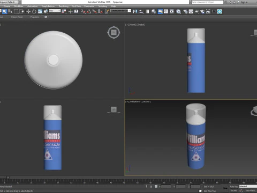Open Named Selection Sets dropdown
Screen dimensions: 257x193
(120, 11)
